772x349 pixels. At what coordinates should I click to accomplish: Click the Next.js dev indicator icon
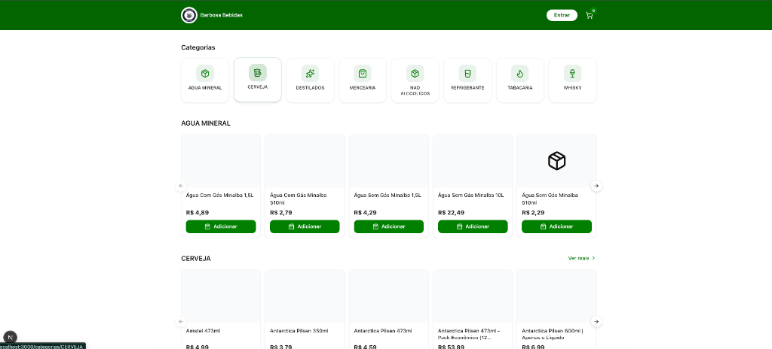[x=11, y=337]
